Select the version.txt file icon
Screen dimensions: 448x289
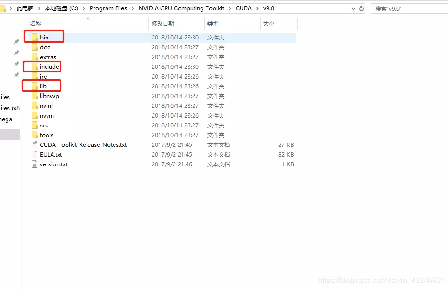pyautogui.click(x=34, y=164)
